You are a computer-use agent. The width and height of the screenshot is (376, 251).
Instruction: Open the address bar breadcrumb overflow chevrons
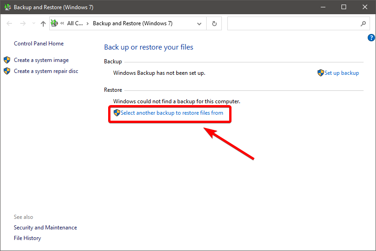pyautogui.click(x=62, y=23)
